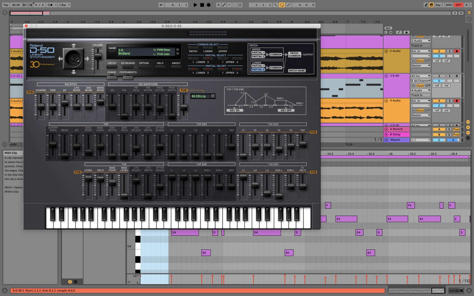Toggle track activator 4 on 4 Audio

(x=439, y=101)
